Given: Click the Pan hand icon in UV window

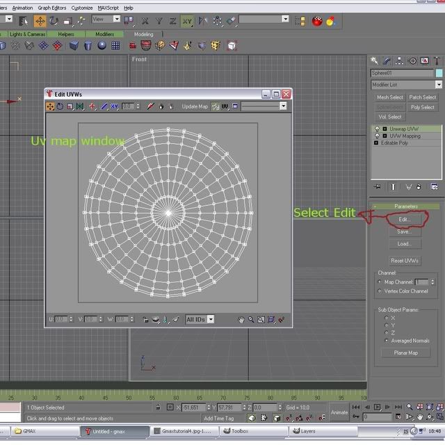Looking at the screenshot, I should 241,320.
